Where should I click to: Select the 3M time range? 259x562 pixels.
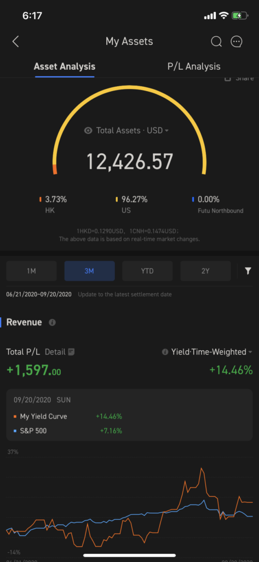[x=89, y=271]
